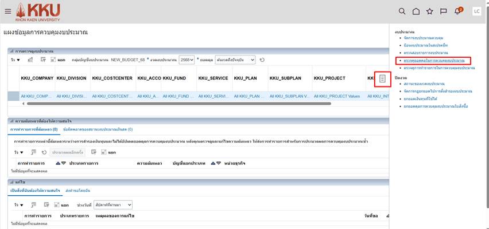Switch to ส่งคำขอโดยฉัน tab
The height and width of the screenshot is (229, 489).
pyautogui.click(x=78, y=190)
